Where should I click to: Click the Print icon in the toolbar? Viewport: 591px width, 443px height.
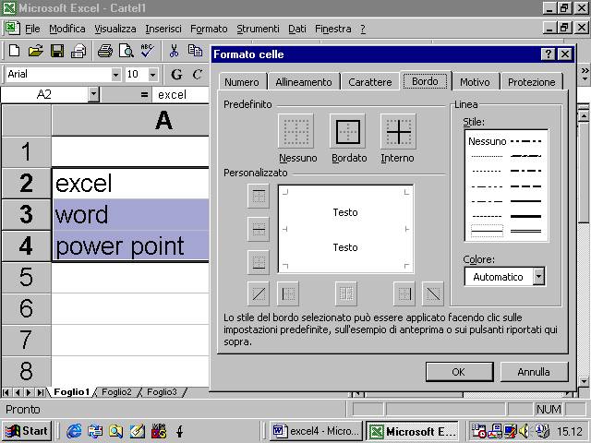[105, 51]
